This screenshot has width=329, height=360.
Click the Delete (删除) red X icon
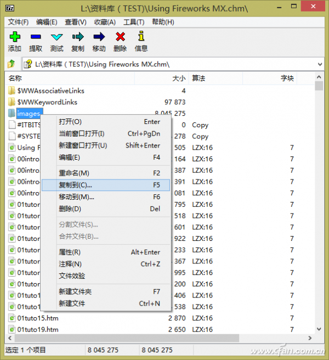coord(120,37)
